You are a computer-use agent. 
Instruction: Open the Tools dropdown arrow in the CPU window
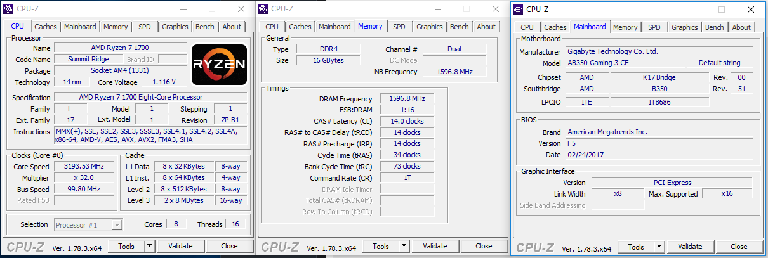pyautogui.click(x=149, y=246)
